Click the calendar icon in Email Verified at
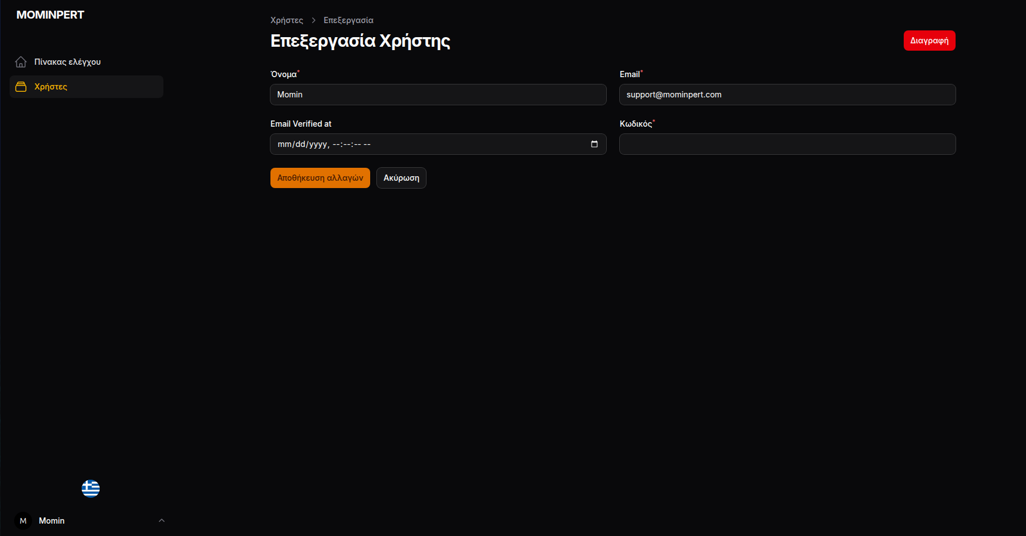 [x=594, y=144]
